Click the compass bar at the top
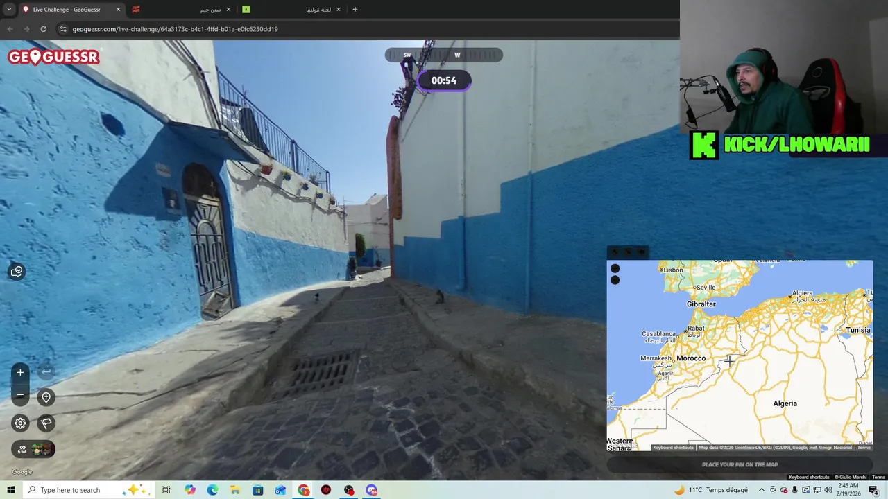Image resolution: width=888 pixels, height=499 pixels. [x=444, y=55]
